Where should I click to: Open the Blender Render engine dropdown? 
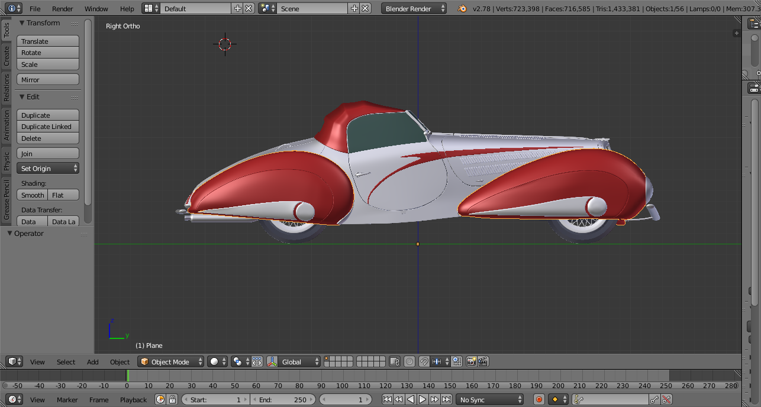point(413,9)
